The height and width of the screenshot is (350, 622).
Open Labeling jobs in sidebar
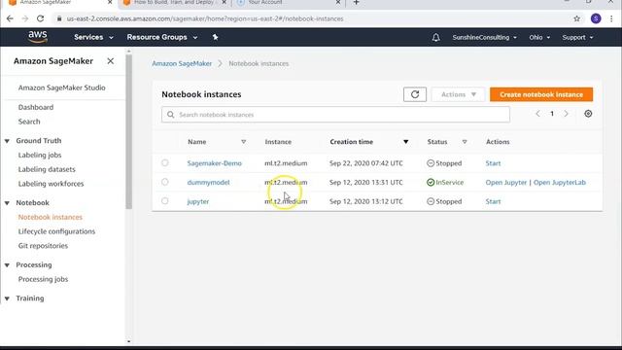pyautogui.click(x=40, y=155)
